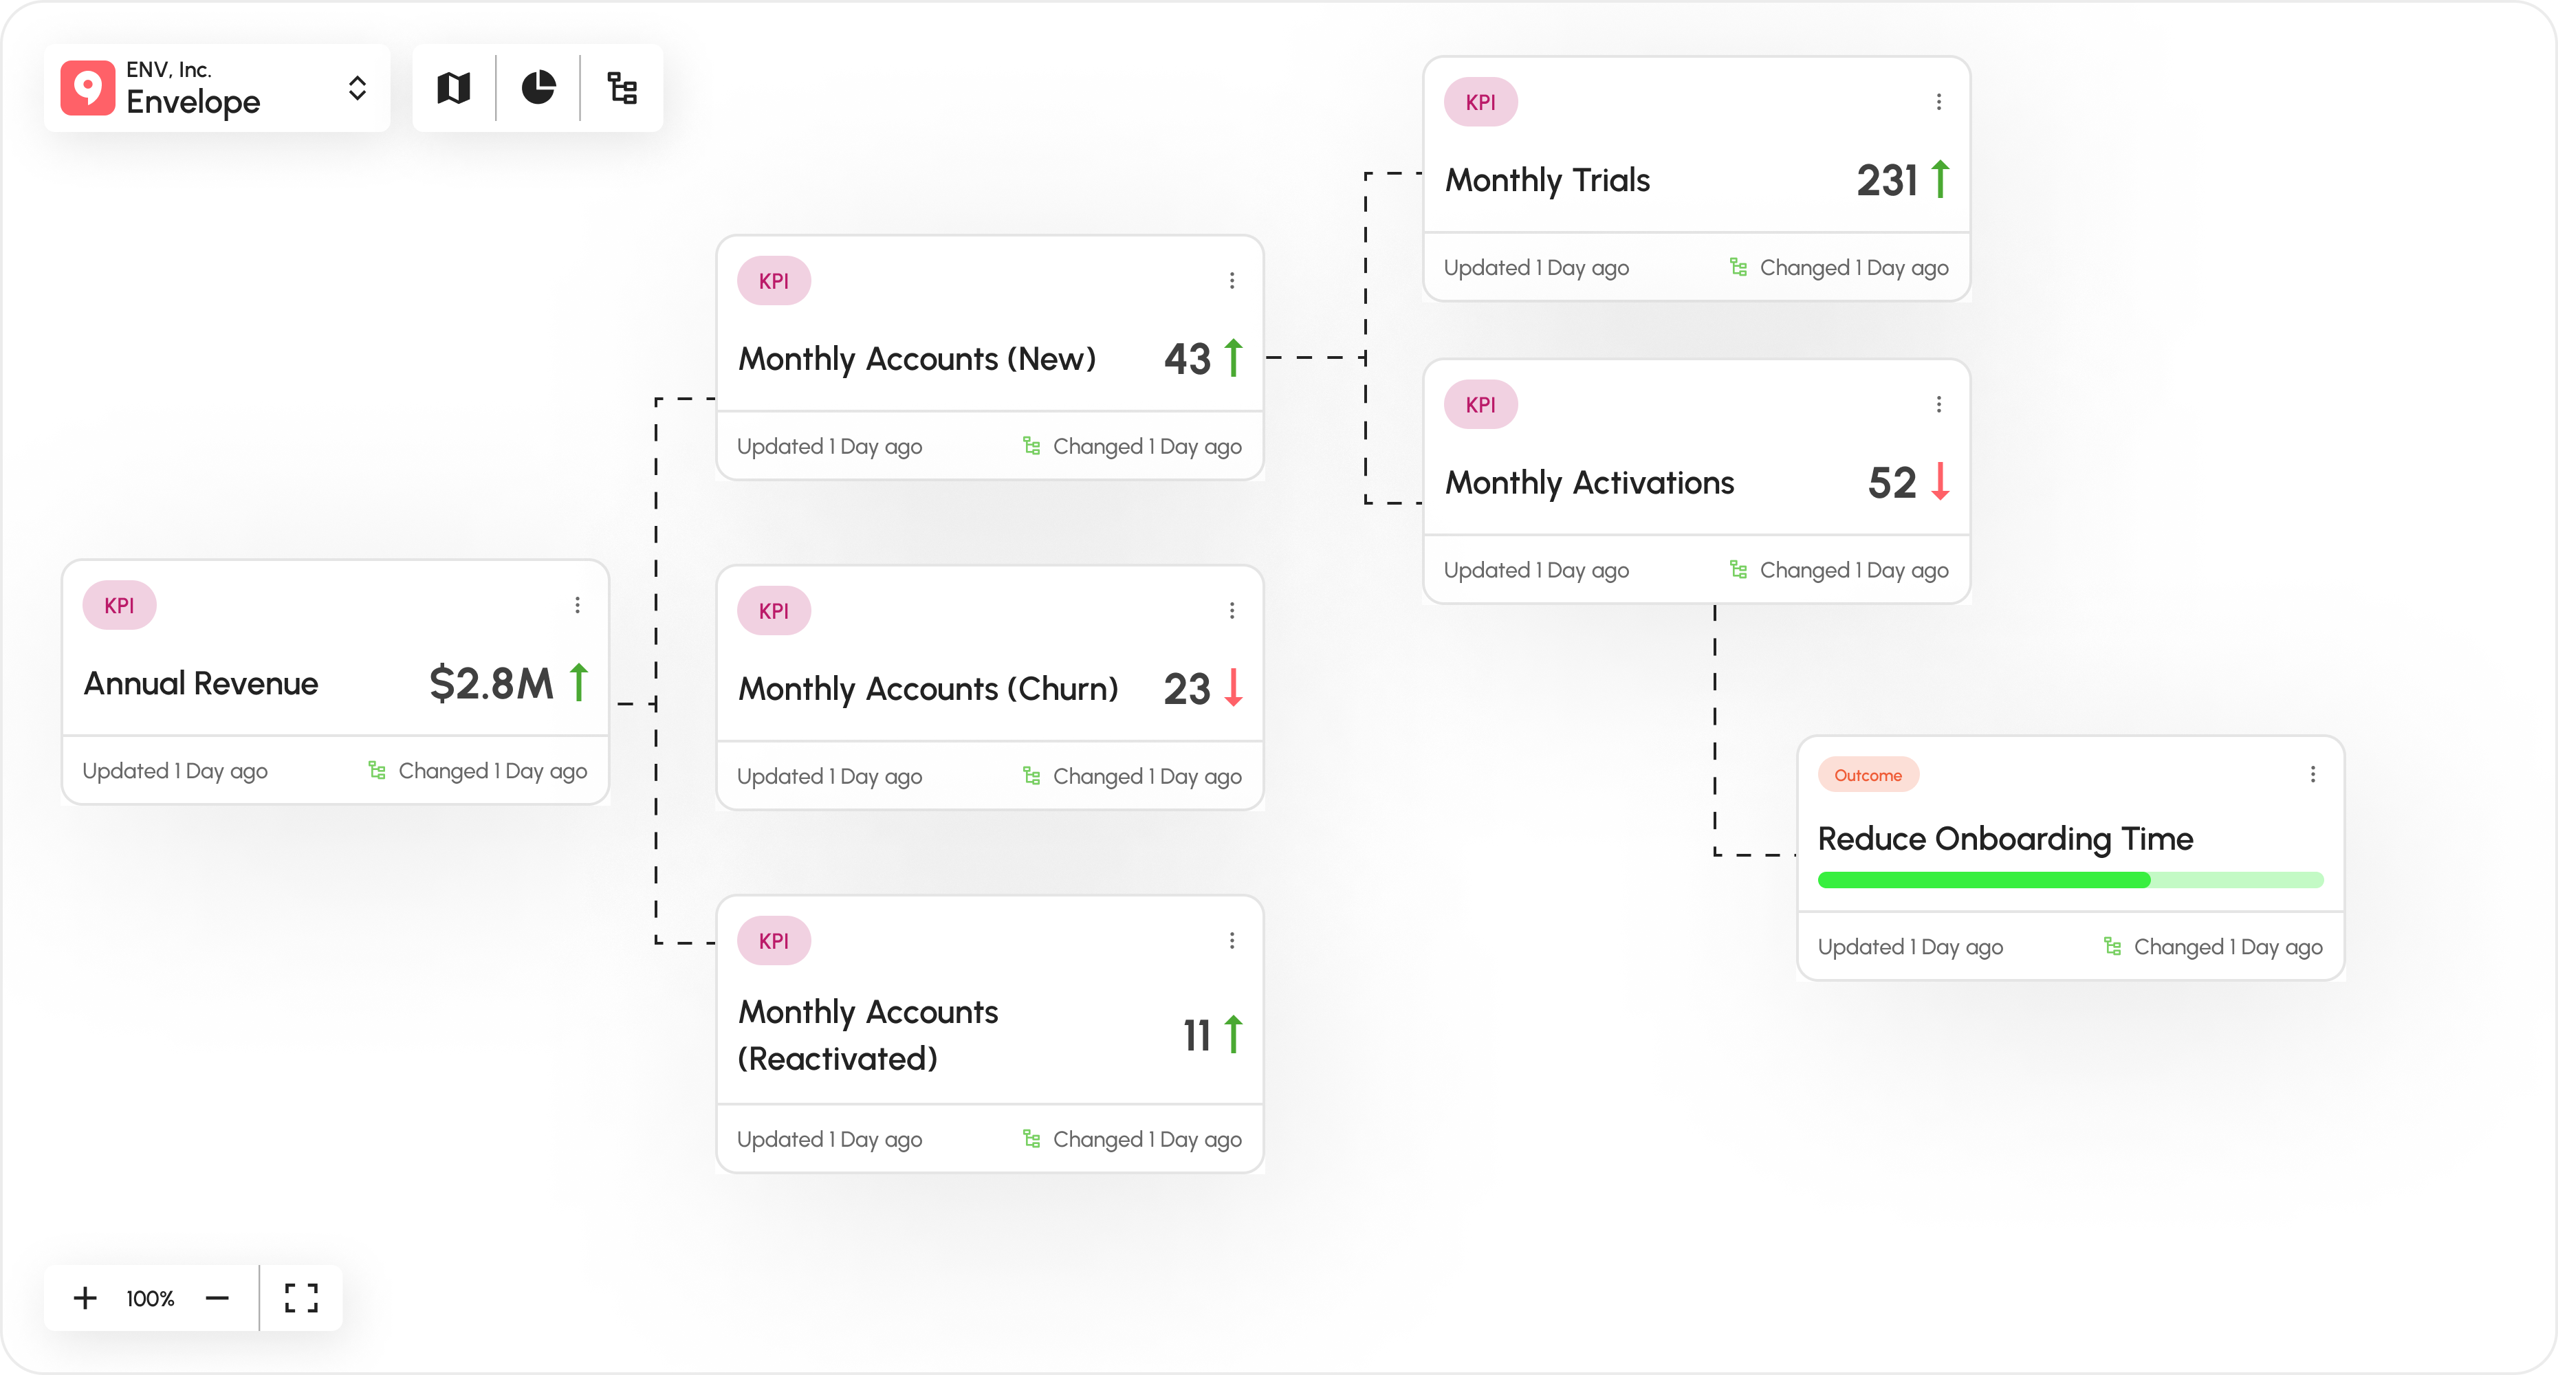Screen dimensions: 2558x1375
Task: Click the Reduce Onboarding Time progress bar
Action: [2070, 879]
